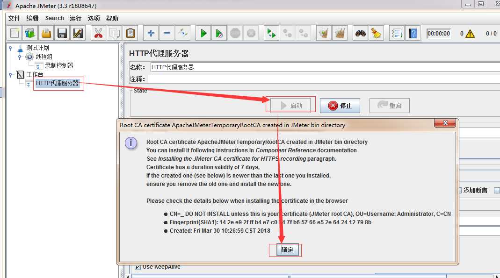Click the Fingerprint(SHA1) line in dialog
This screenshot has width=500, height=278.
(270, 222)
